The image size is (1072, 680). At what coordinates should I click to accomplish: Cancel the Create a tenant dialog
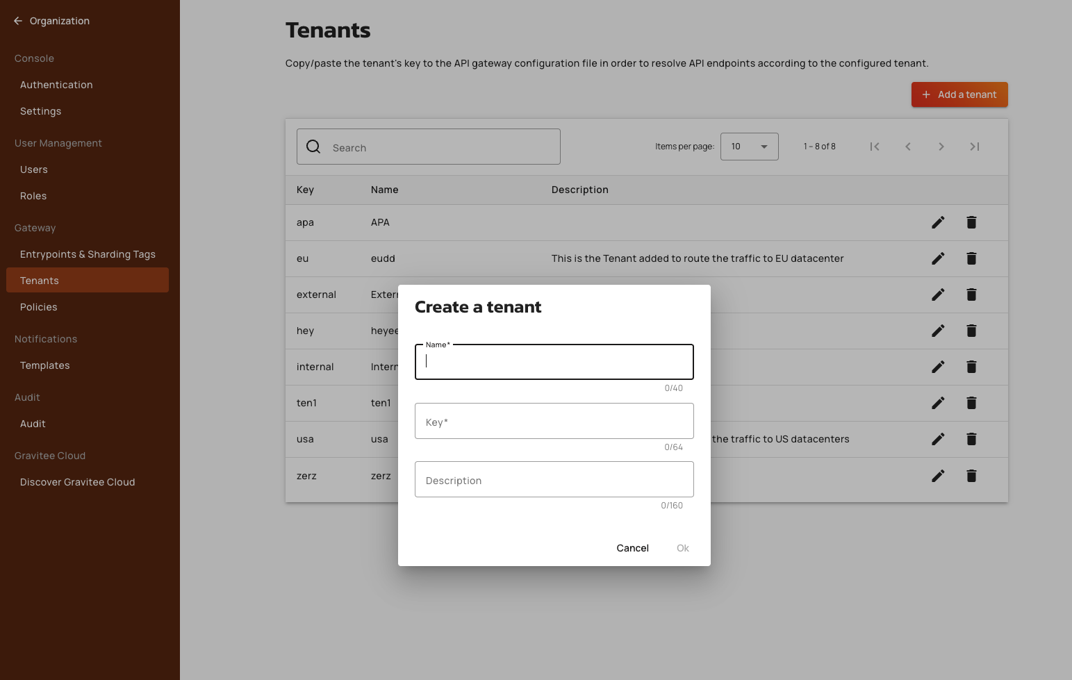pos(632,548)
